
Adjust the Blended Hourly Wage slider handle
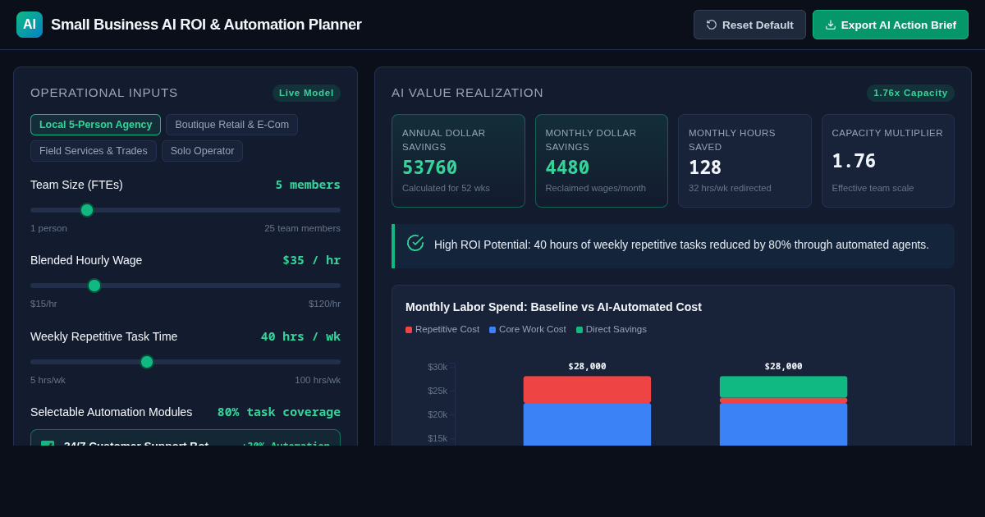[x=94, y=286]
